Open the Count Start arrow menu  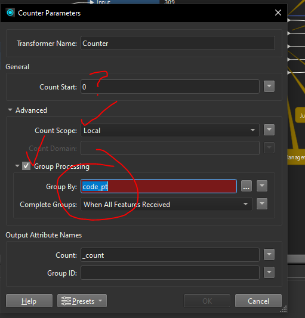tap(269, 87)
